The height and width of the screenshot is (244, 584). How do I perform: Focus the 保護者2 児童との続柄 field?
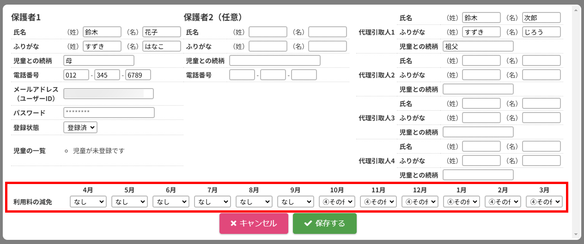click(x=274, y=60)
